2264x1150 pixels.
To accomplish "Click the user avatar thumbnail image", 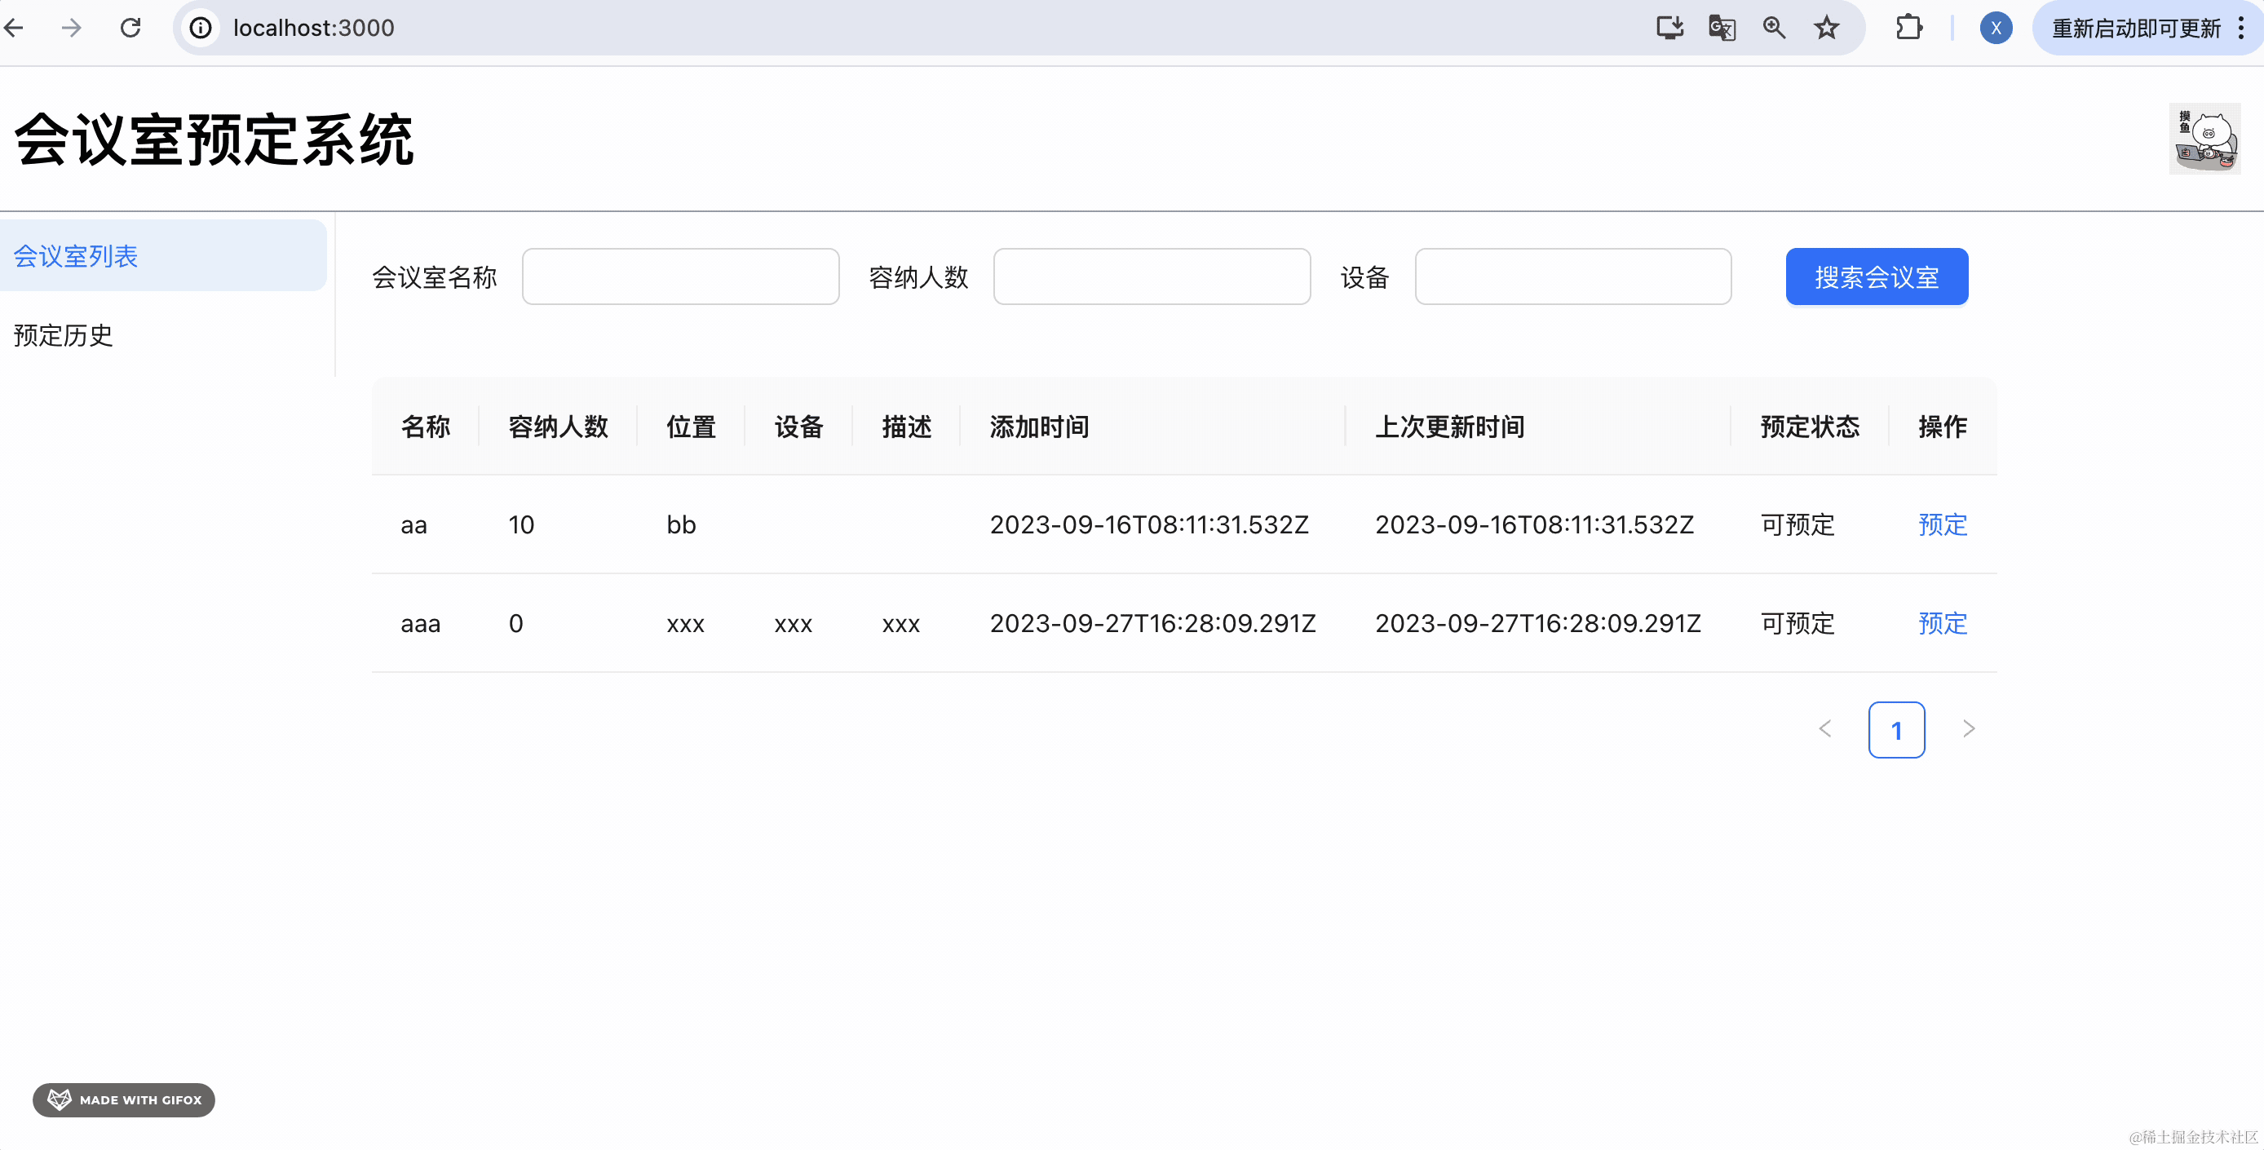I will (x=2204, y=139).
